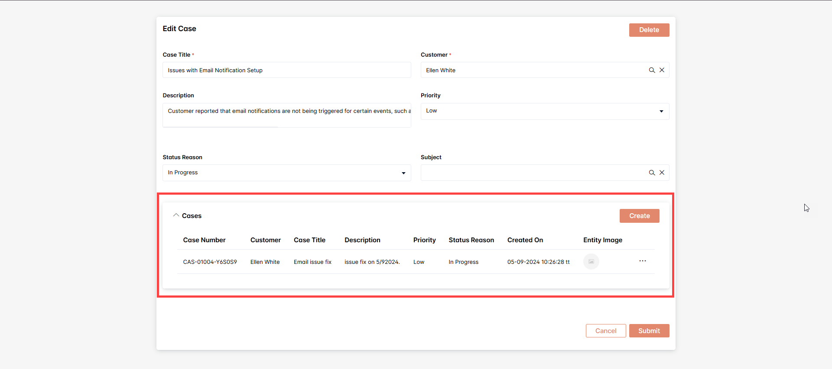Click the entity image placeholder icon
The image size is (832, 369).
(x=591, y=262)
